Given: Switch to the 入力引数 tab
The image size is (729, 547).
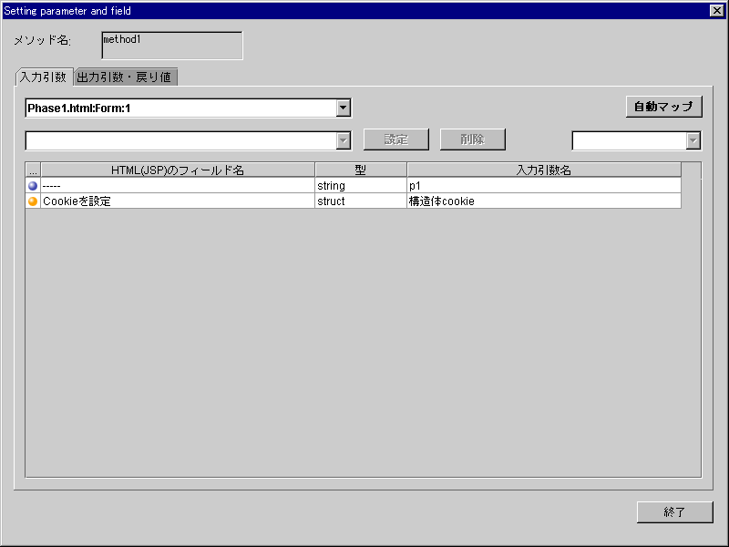Looking at the screenshot, I should pyautogui.click(x=43, y=77).
